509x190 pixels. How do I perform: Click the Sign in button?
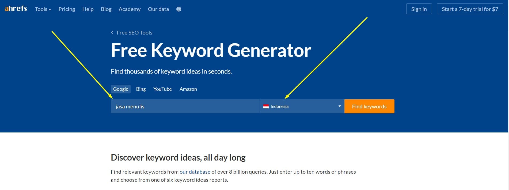[x=419, y=9]
